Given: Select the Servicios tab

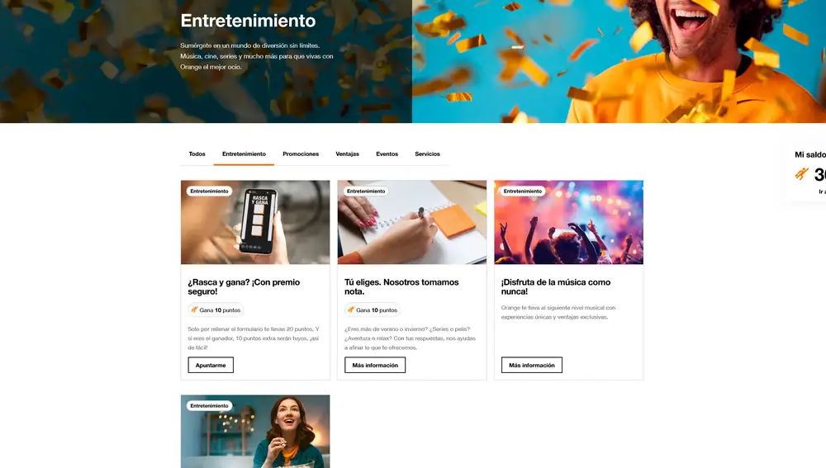Looking at the screenshot, I should pos(427,154).
